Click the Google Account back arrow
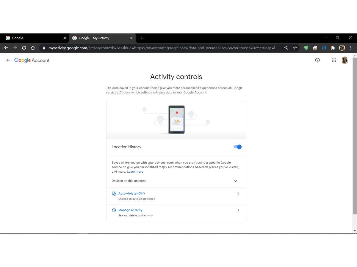 (8, 60)
